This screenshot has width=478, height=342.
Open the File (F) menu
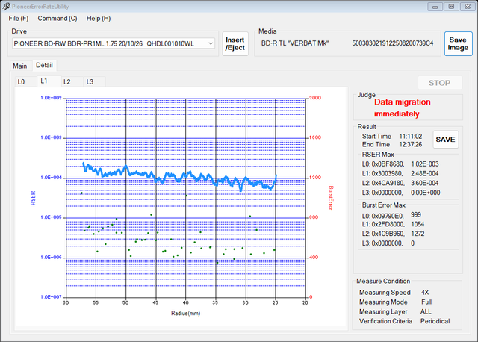pos(18,19)
